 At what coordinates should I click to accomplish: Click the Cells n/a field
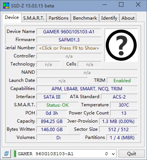click(x=90, y=64)
